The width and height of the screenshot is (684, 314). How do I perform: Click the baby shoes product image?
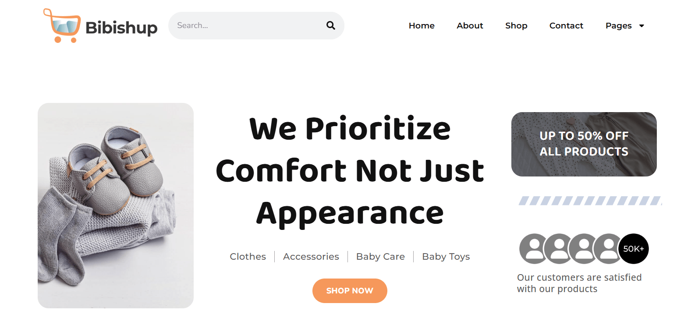(116, 205)
